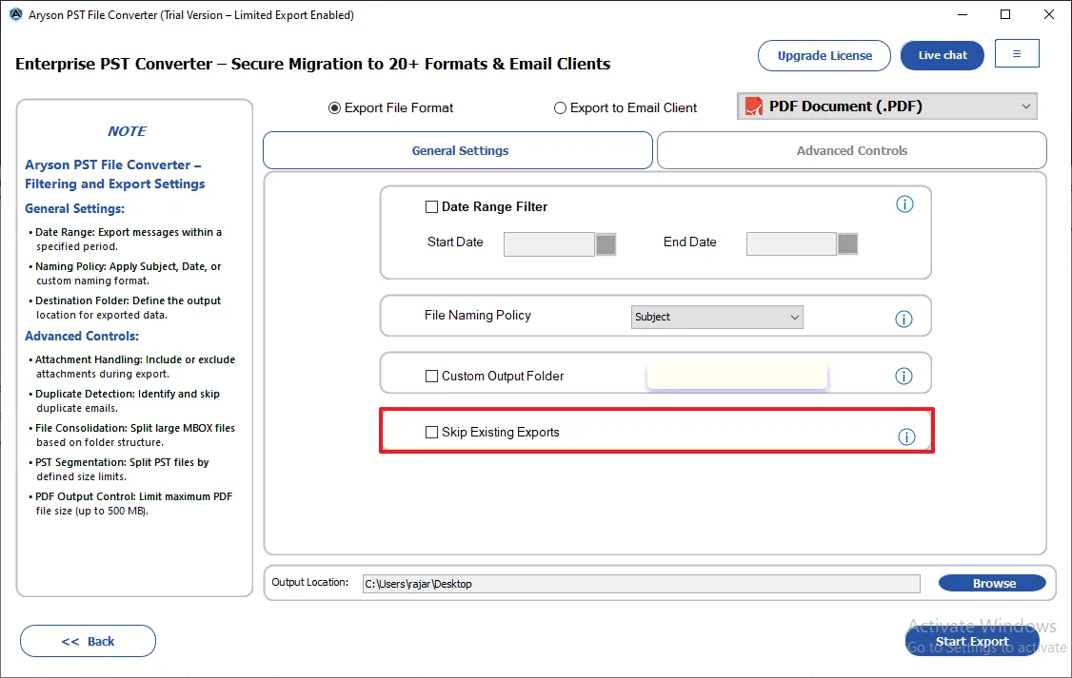Viewport: 1072px width, 678px height.
Task: Switch to the Advanced Controls tab
Action: pos(852,150)
